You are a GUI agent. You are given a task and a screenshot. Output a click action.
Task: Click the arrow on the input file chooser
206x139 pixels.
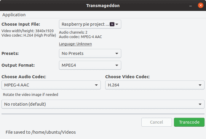tap(117, 24)
